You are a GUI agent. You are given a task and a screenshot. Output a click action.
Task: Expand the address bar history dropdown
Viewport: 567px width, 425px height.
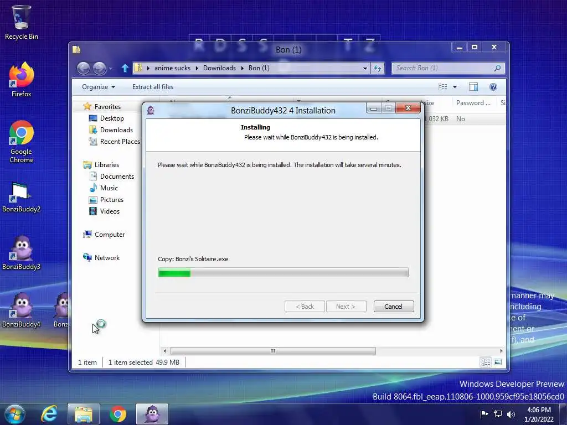[x=365, y=68]
